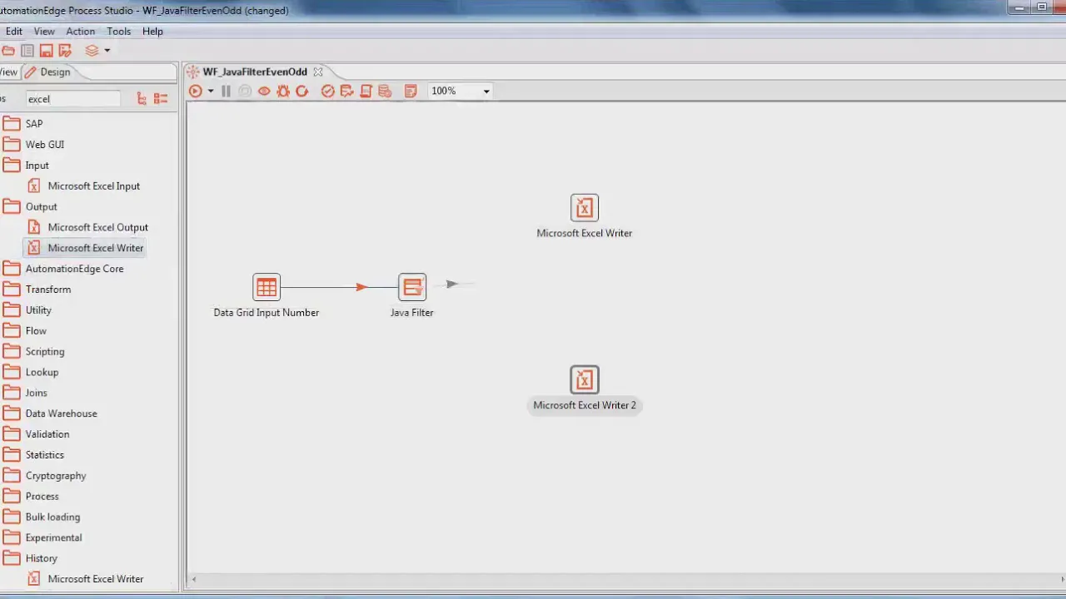Expand all tree nodes icon
The height and width of the screenshot is (599, 1066).
[142, 99]
